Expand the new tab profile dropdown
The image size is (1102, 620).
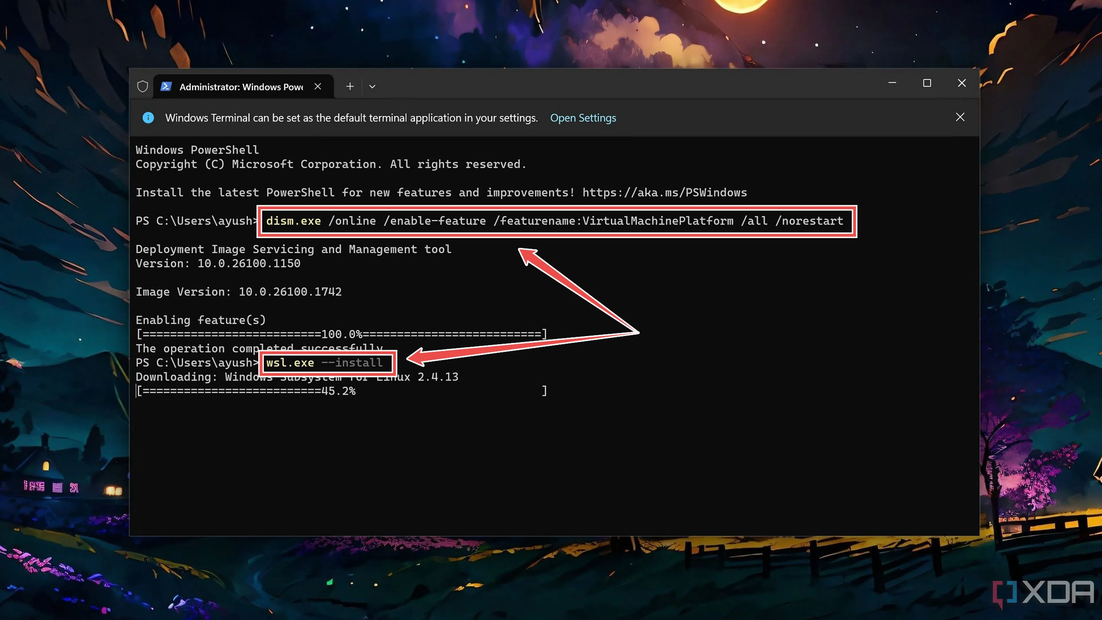[372, 86]
